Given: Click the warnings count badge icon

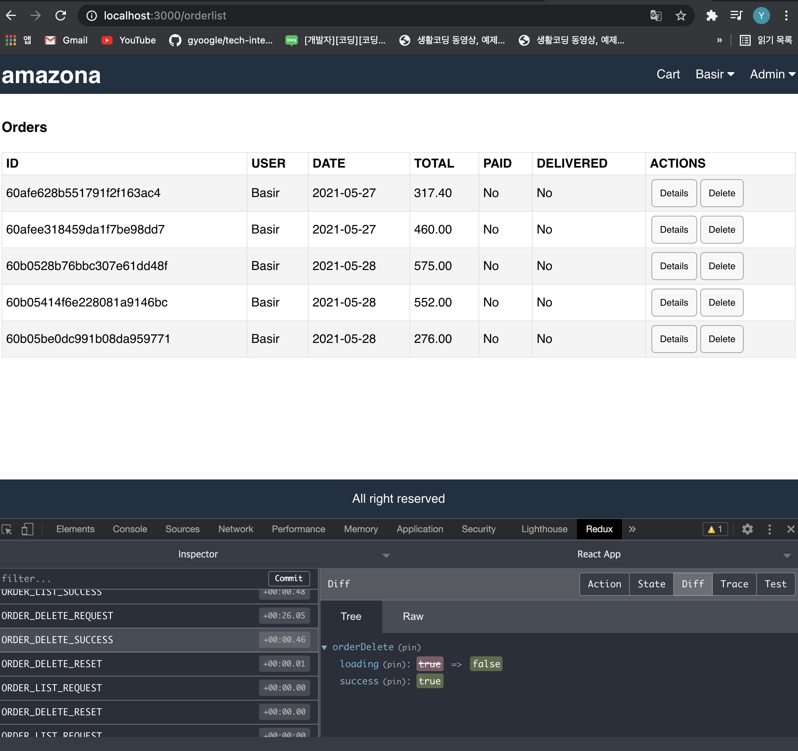Looking at the screenshot, I should [x=715, y=529].
